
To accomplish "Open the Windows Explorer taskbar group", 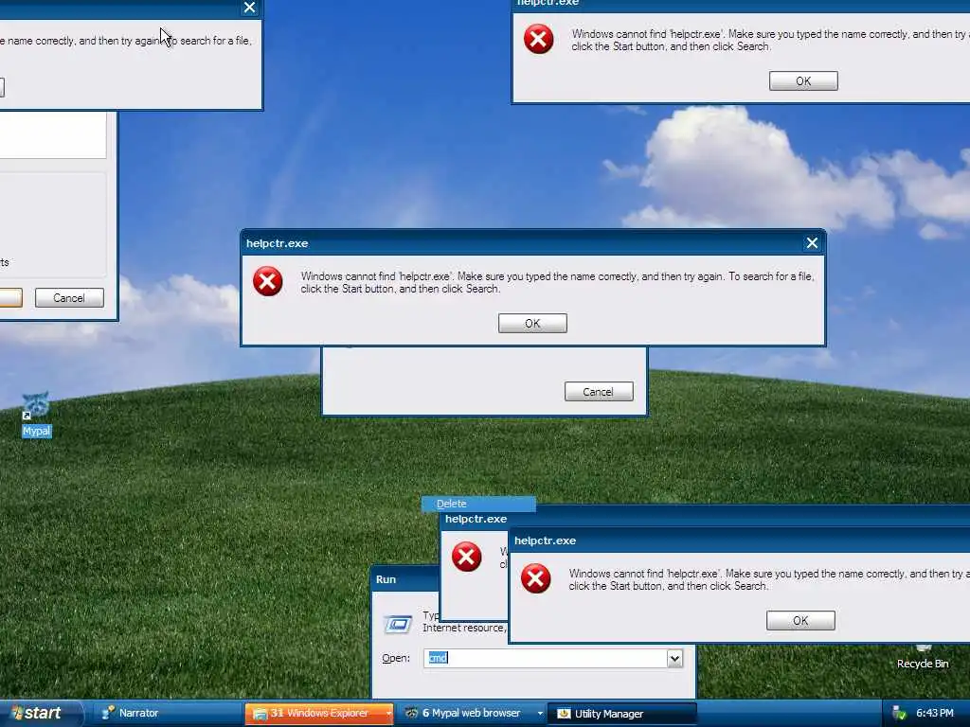I will coord(318,714).
